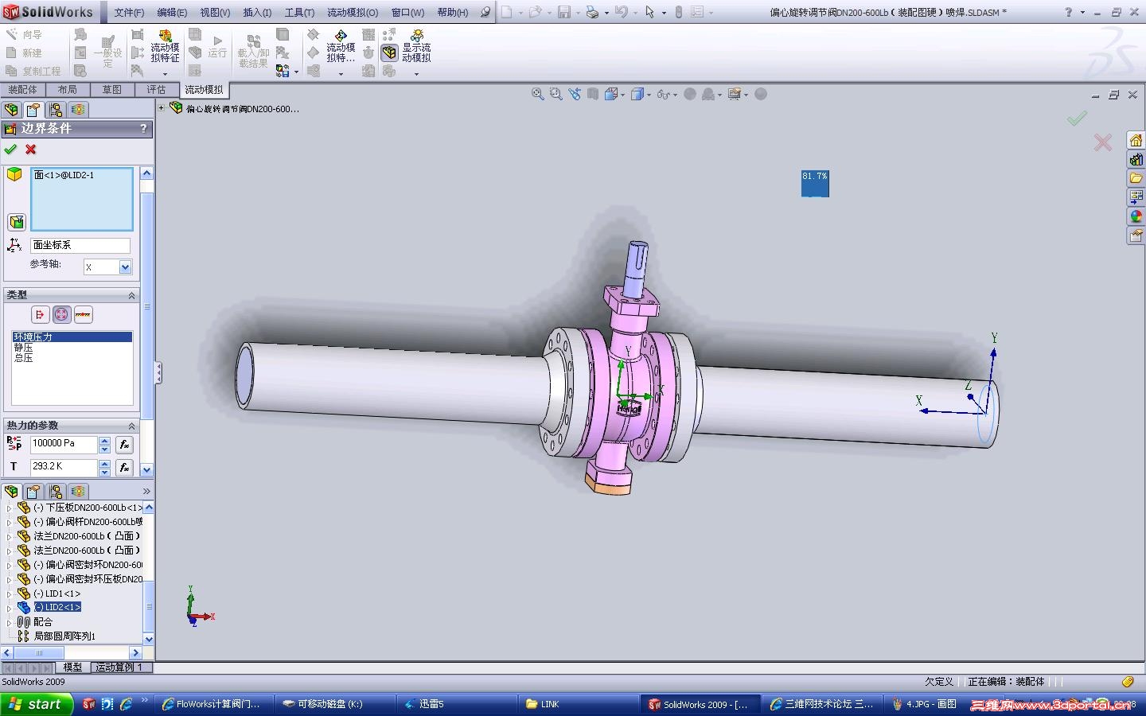Click the Select arrow cursor tool
Screen dimensions: 1146x716
[649, 12]
